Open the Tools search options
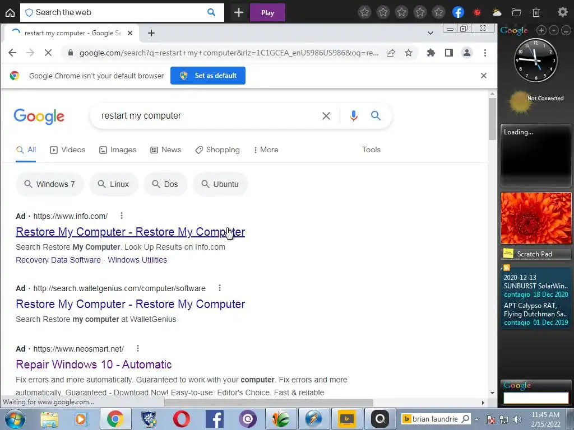This screenshot has width=574, height=430. [x=371, y=149]
